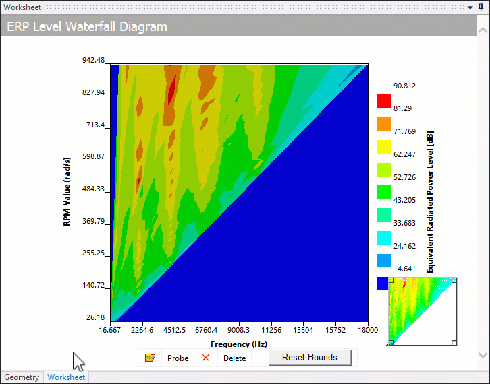Click the yellow legend swatch near 62.247

coord(384,147)
